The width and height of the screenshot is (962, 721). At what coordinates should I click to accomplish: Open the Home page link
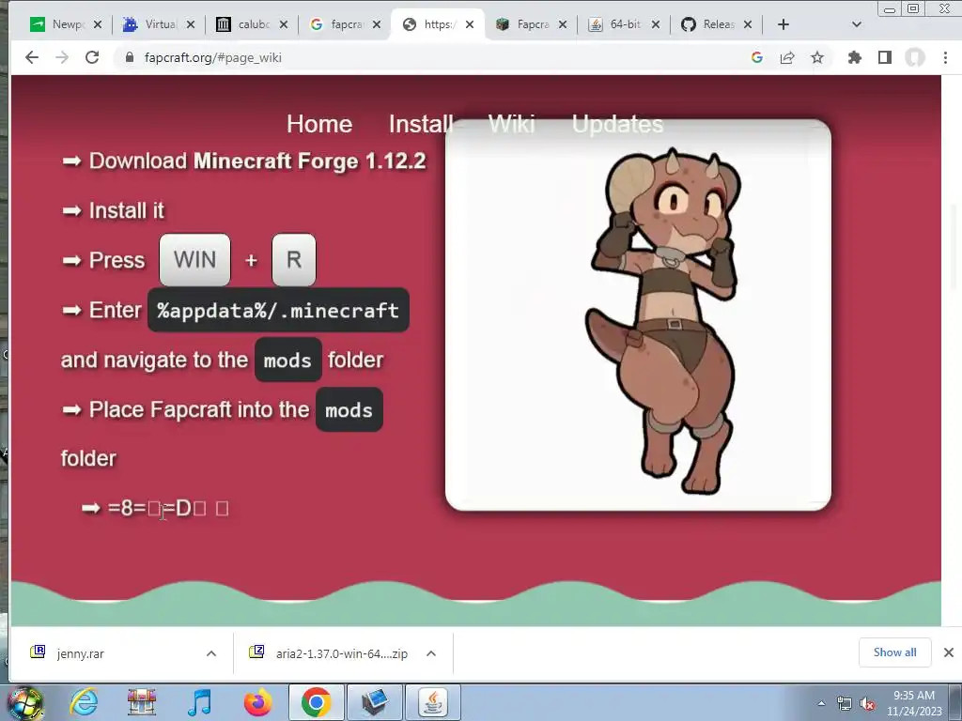coord(319,124)
